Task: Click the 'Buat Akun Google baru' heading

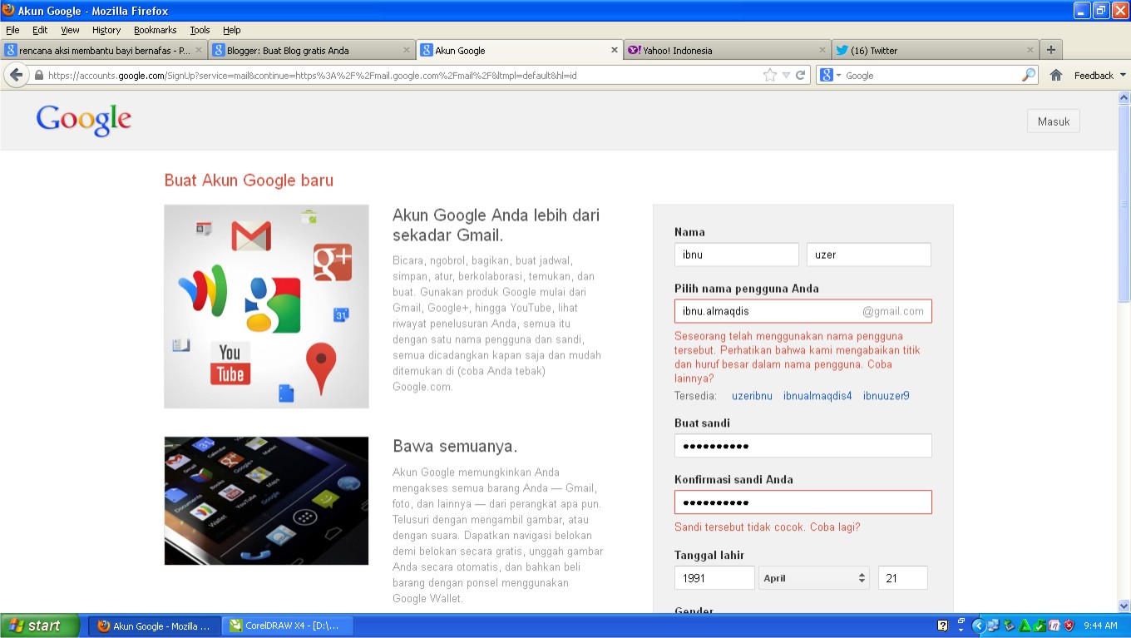Action: tap(249, 181)
